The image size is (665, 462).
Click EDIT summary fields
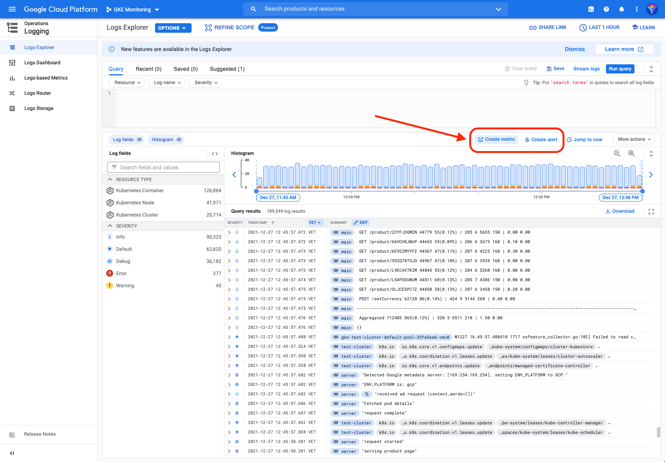tap(361, 223)
